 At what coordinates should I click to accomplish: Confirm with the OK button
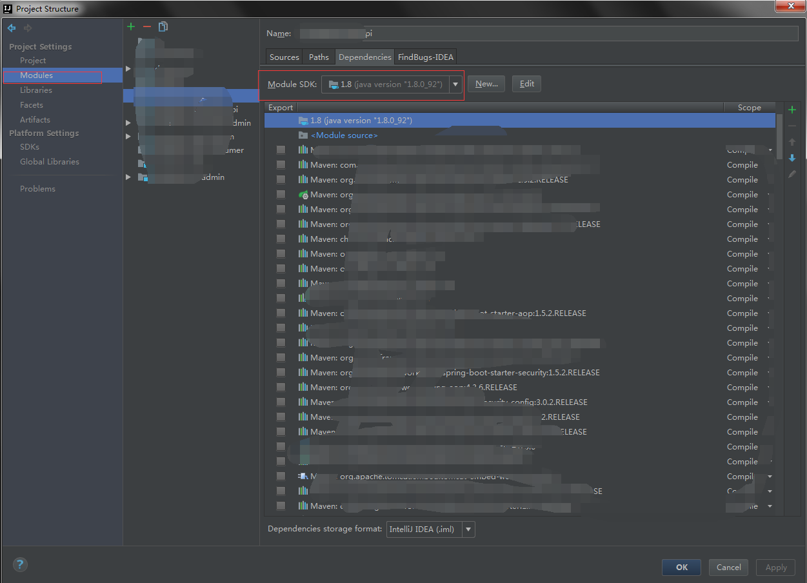pyautogui.click(x=682, y=568)
